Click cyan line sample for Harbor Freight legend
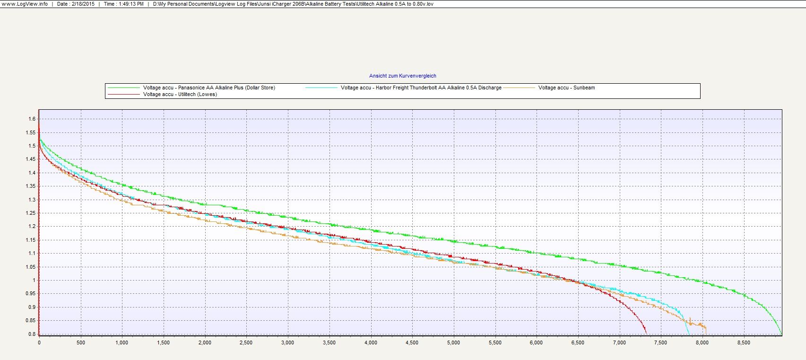The height and width of the screenshot is (360, 806). tap(322, 88)
